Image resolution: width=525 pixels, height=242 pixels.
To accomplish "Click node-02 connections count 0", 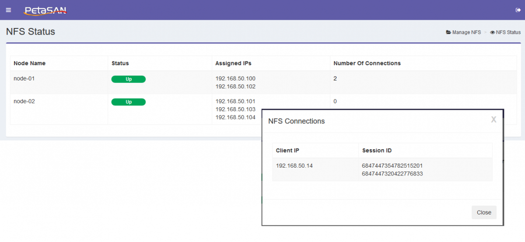I will point(335,101).
